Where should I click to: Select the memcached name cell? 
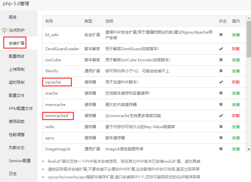click(x=57, y=116)
